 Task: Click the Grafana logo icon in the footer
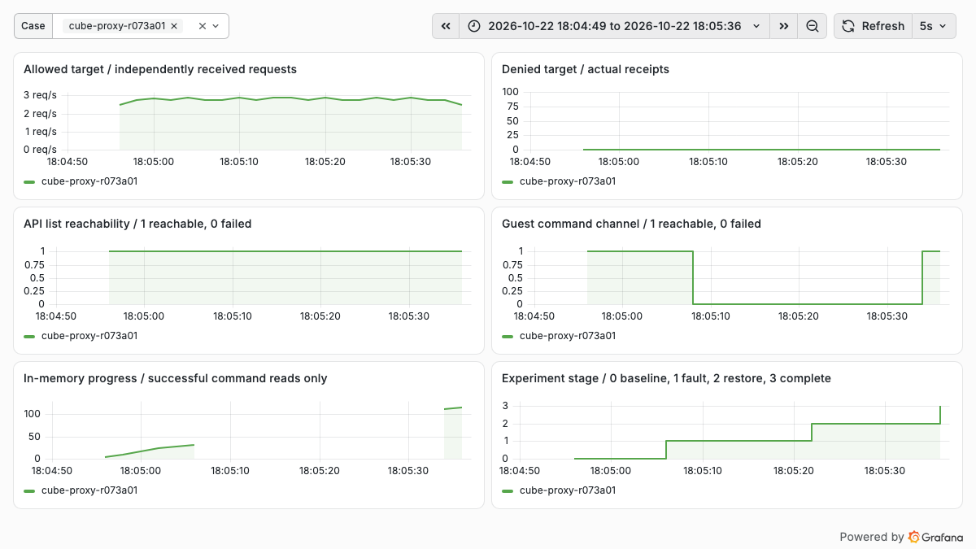click(914, 537)
